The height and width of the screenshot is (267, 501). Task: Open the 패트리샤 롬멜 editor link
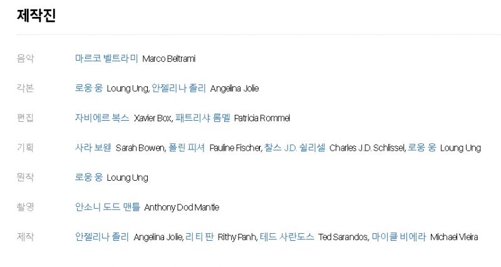(x=202, y=118)
